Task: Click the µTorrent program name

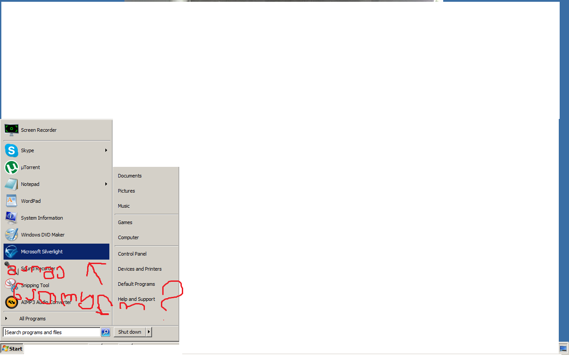Action: (30, 167)
